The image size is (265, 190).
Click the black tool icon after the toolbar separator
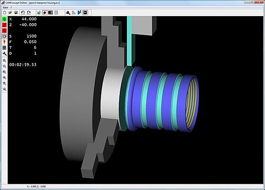click(68, 13)
